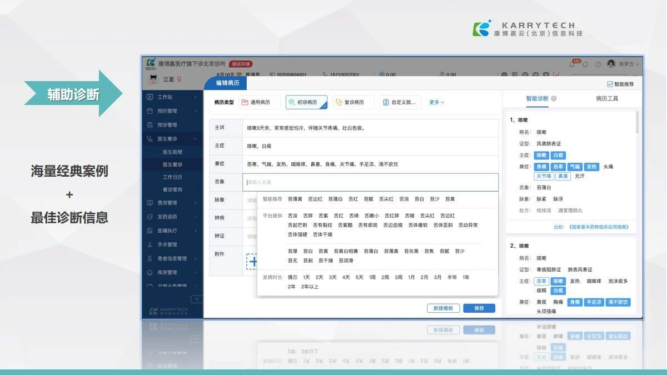Expand the 更多 record type dropdown
This screenshot has height=375, width=667.
(436, 102)
